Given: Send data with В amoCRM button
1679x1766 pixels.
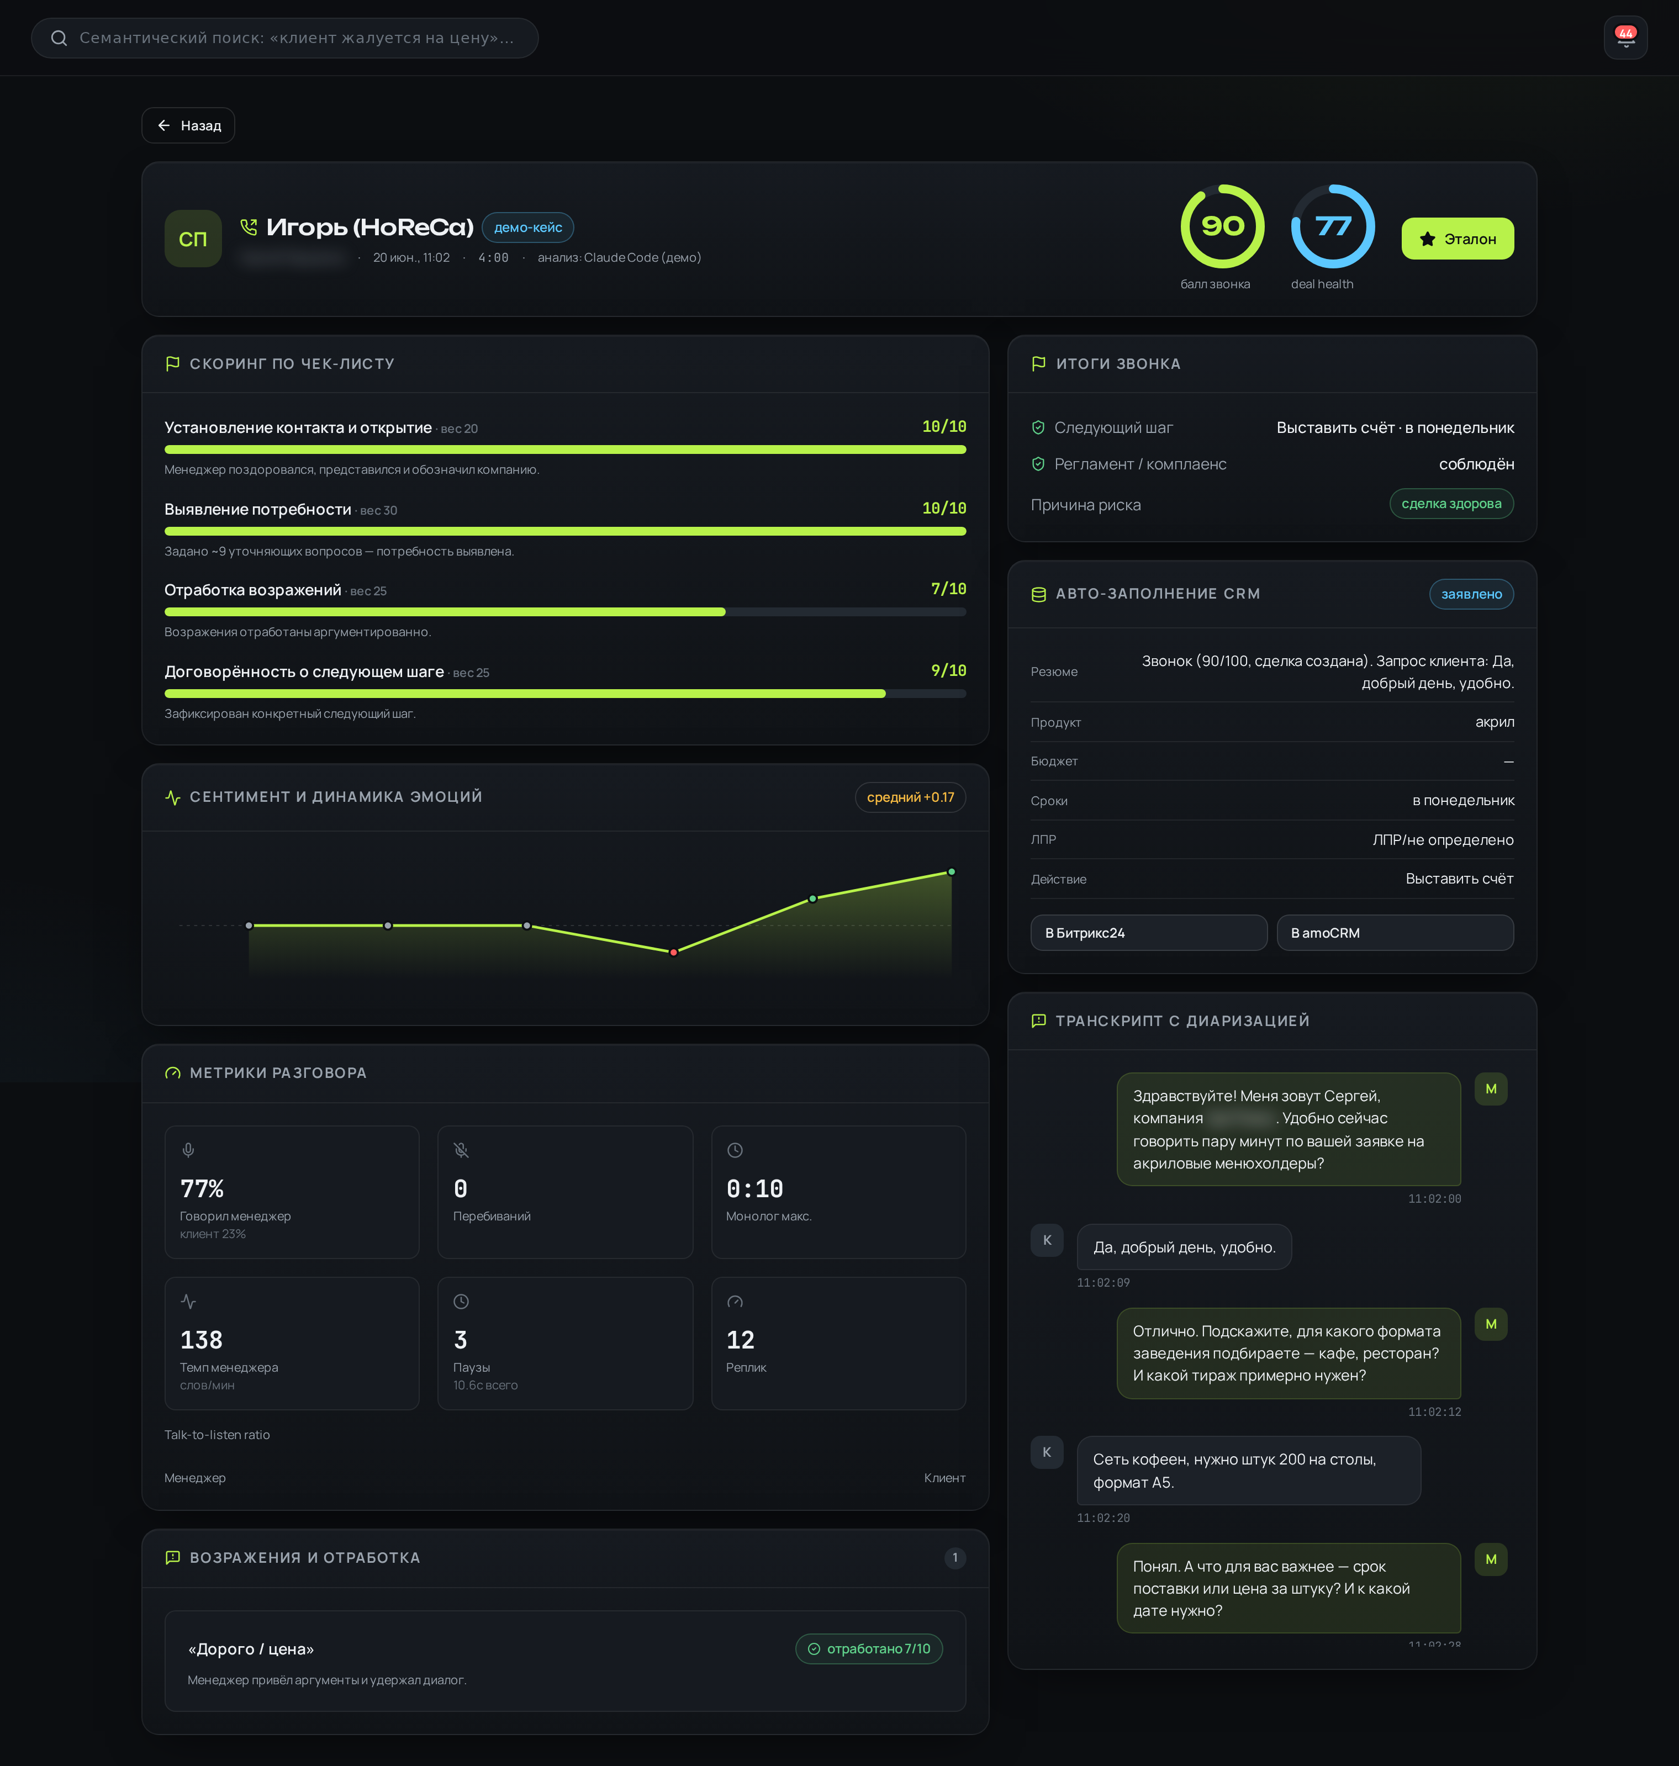Looking at the screenshot, I should point(1395,932).
